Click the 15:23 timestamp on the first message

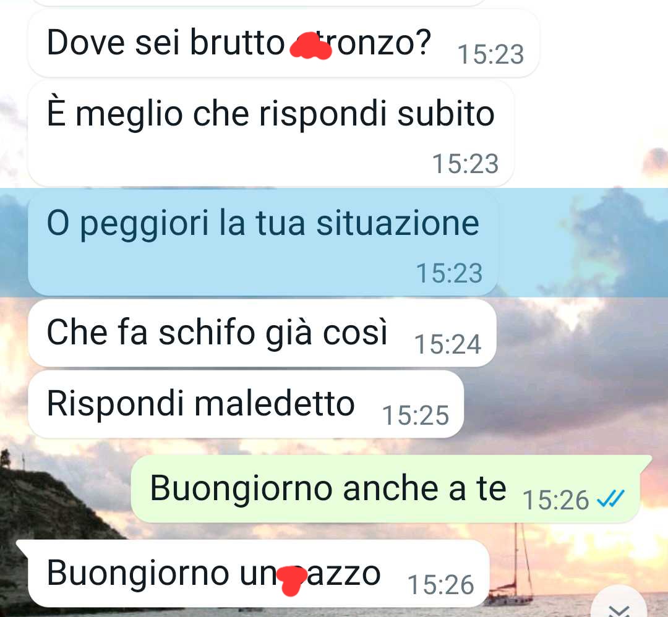490,54
